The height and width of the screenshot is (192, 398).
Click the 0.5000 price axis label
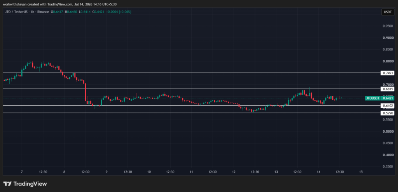388,131
